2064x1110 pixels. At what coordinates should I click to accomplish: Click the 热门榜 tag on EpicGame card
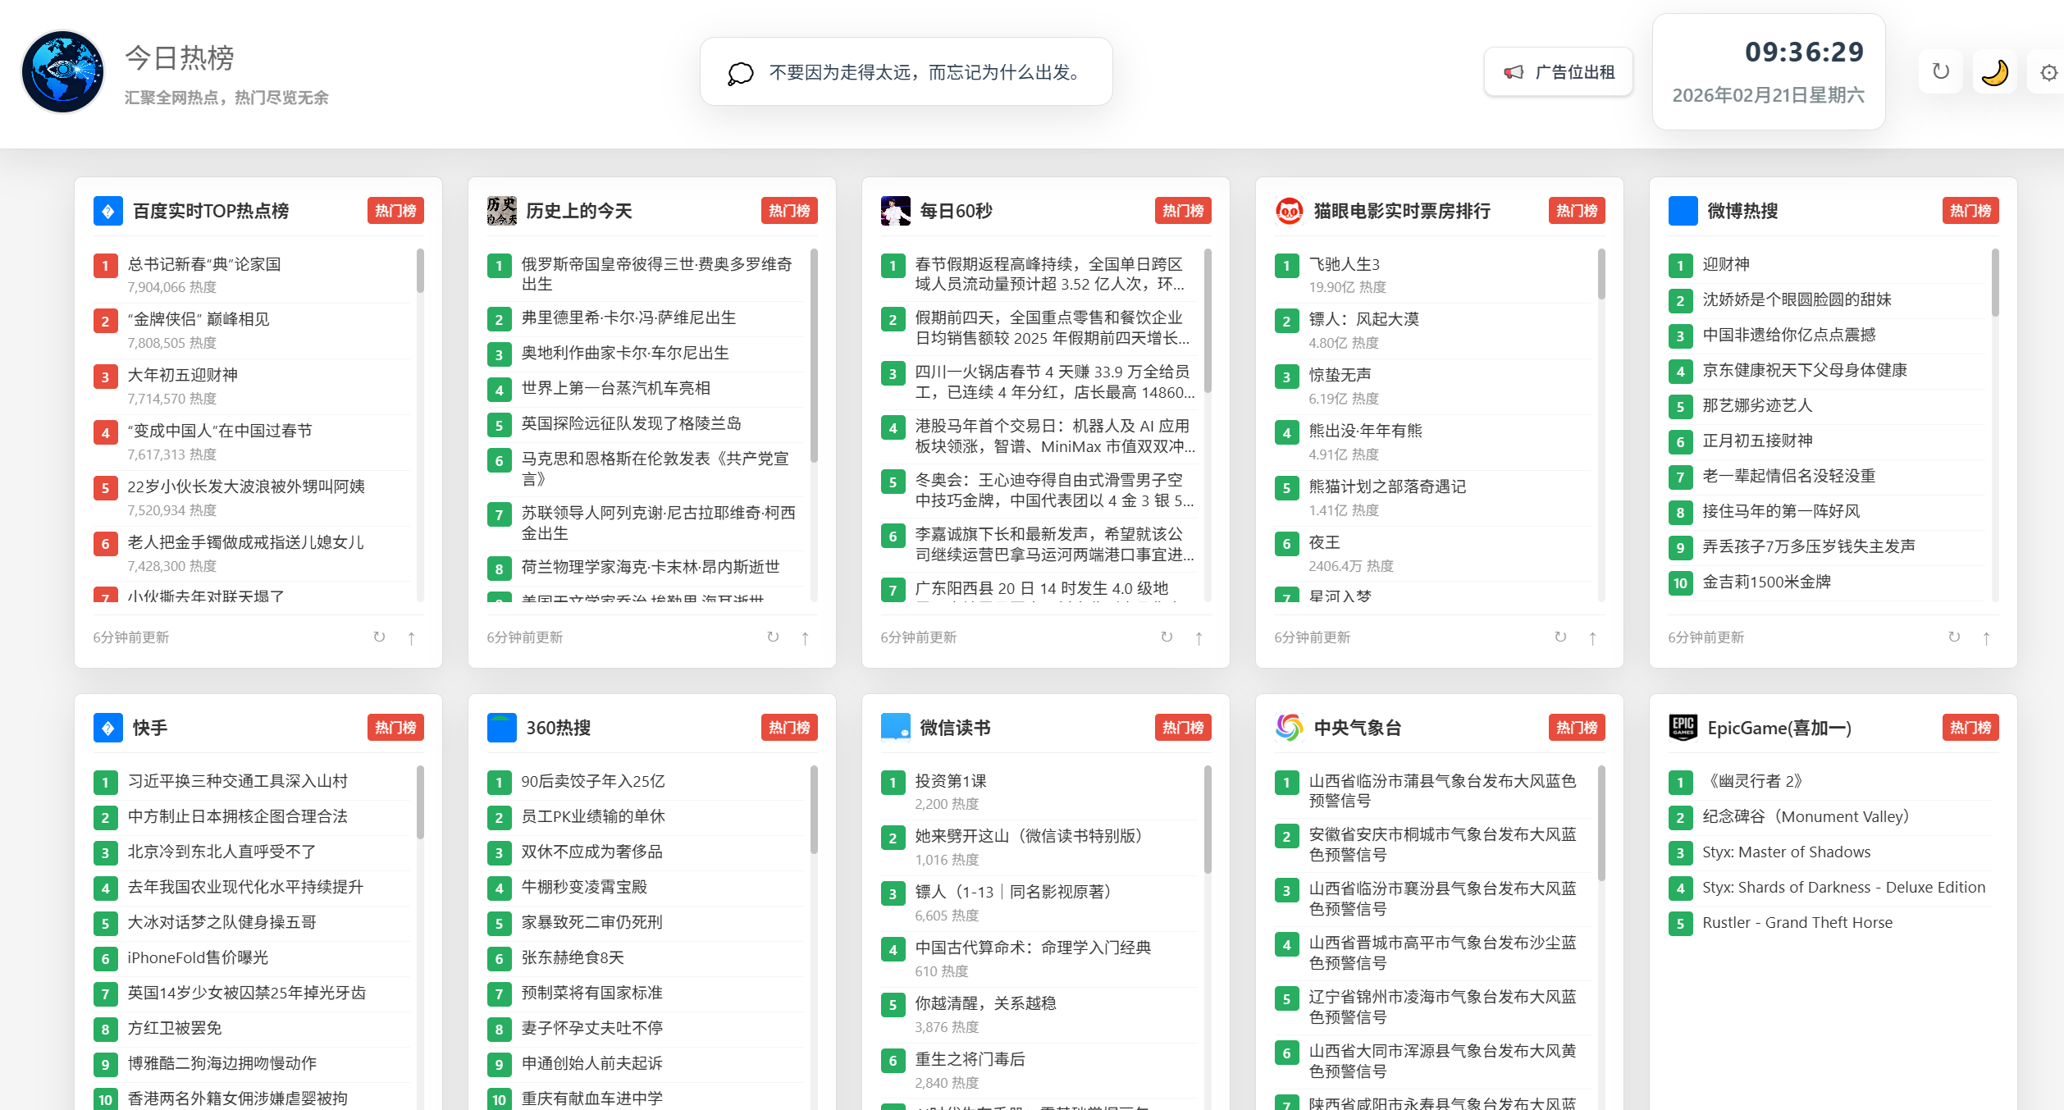(x=1970, y=727)
